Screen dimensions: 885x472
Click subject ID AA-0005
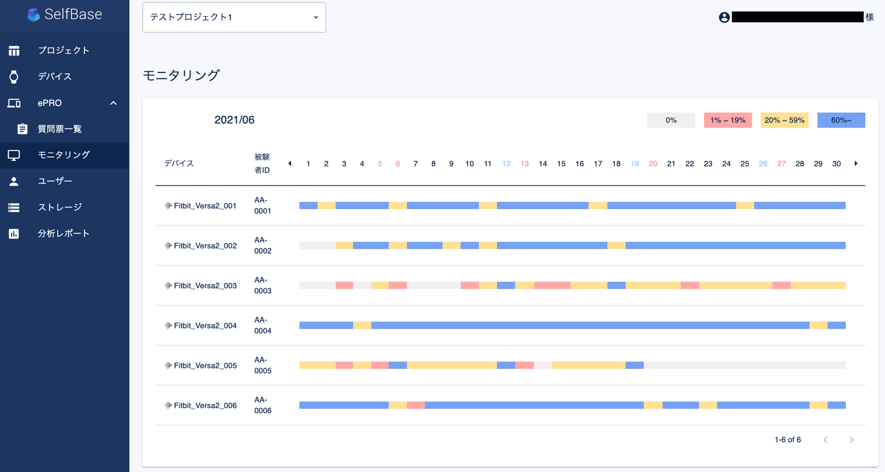[263, 365]
